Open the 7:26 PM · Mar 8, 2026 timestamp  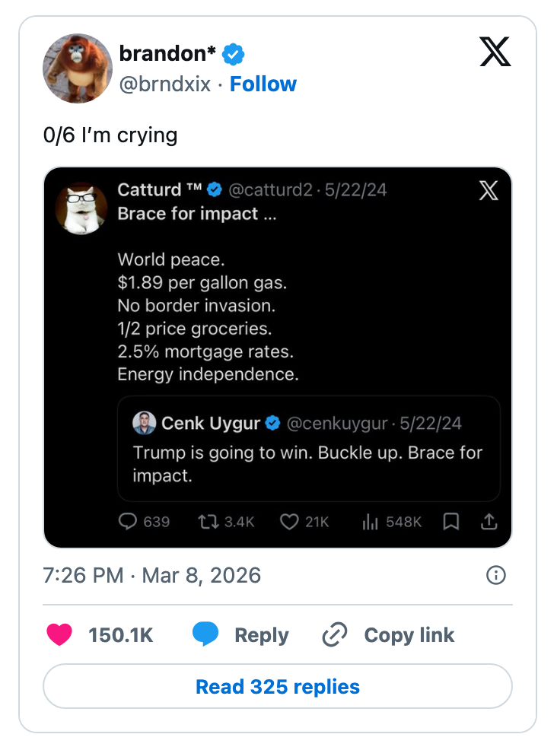[152, 575]
